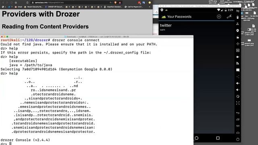
Task: Tap the add password plus icon
Action: pos(219,17)
